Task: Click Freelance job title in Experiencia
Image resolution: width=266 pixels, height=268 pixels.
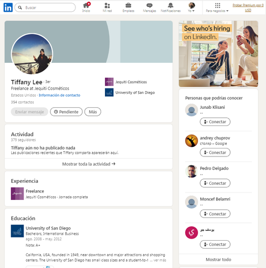Action: point(35,191)
